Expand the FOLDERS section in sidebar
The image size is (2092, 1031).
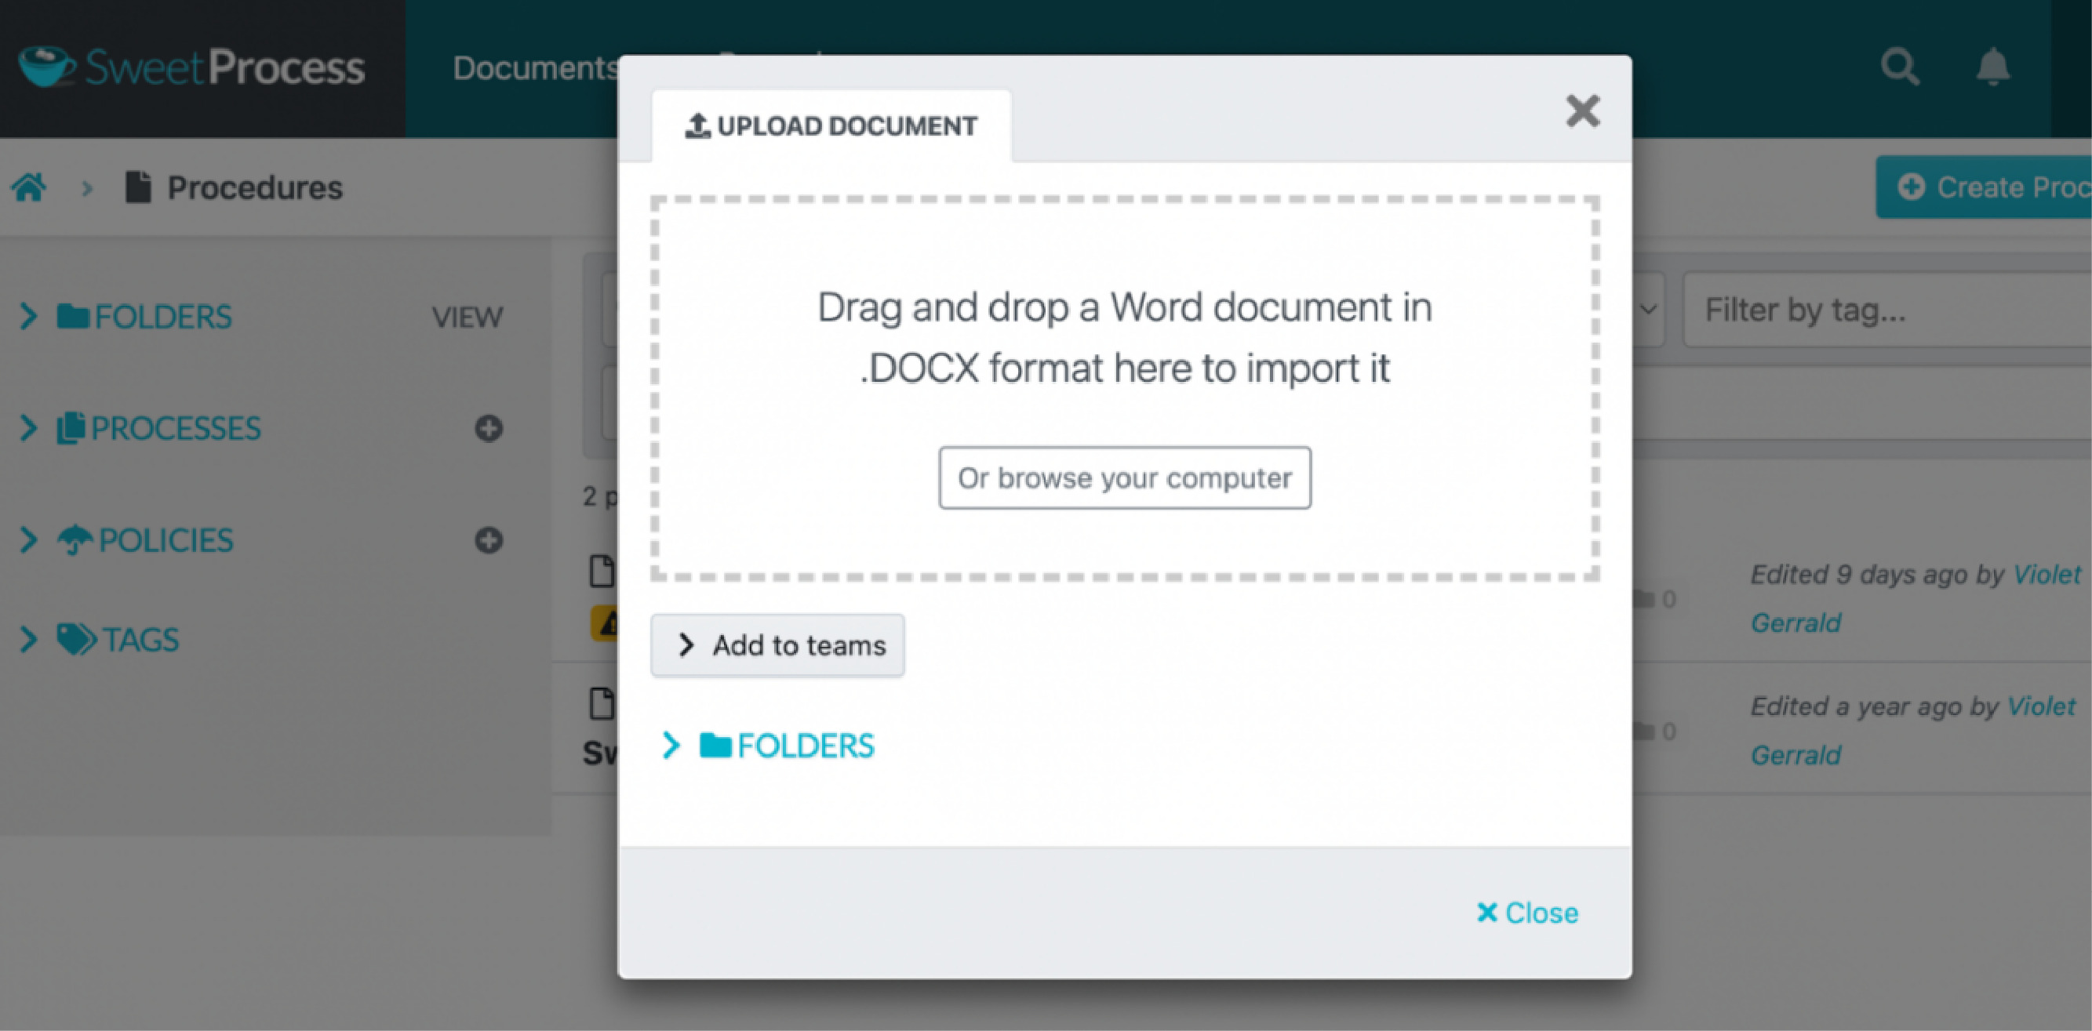[28, 316]
